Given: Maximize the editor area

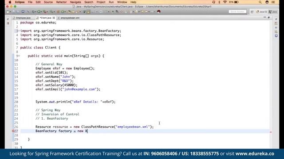Looking at the screenshot, I should click(269, 17).
